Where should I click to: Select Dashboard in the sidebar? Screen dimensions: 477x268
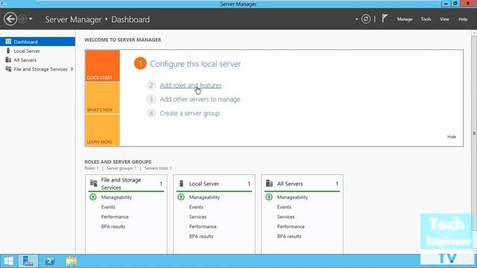(x=37, y=42)
